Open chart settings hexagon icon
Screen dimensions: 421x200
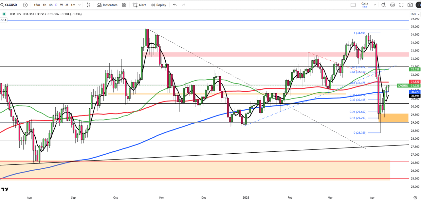click(x=393, y=5)
